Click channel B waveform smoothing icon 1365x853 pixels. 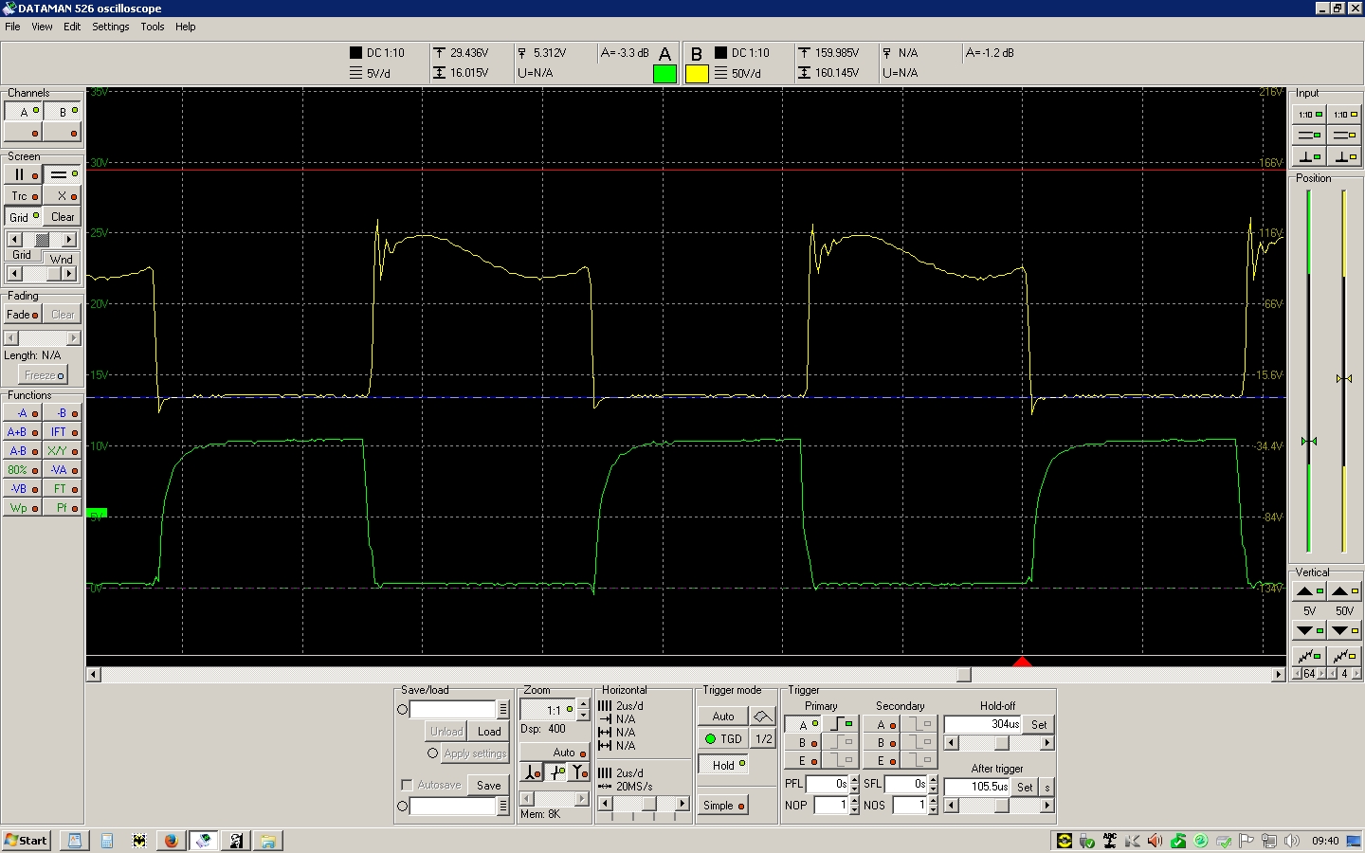(x=1345, y=656)
